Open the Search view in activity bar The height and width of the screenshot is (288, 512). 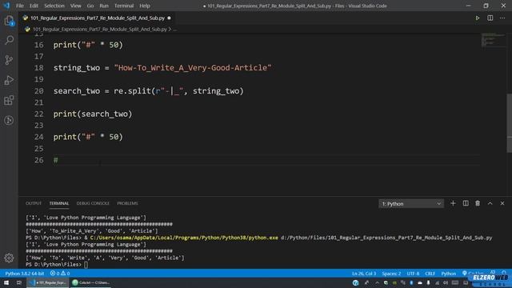click(x=9, y=40)
